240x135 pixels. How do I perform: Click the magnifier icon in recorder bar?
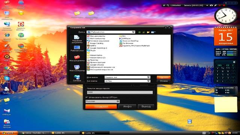tap(168, 5)
